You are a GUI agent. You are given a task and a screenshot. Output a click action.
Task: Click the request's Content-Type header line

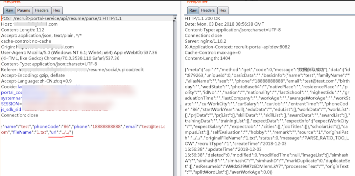49,64
